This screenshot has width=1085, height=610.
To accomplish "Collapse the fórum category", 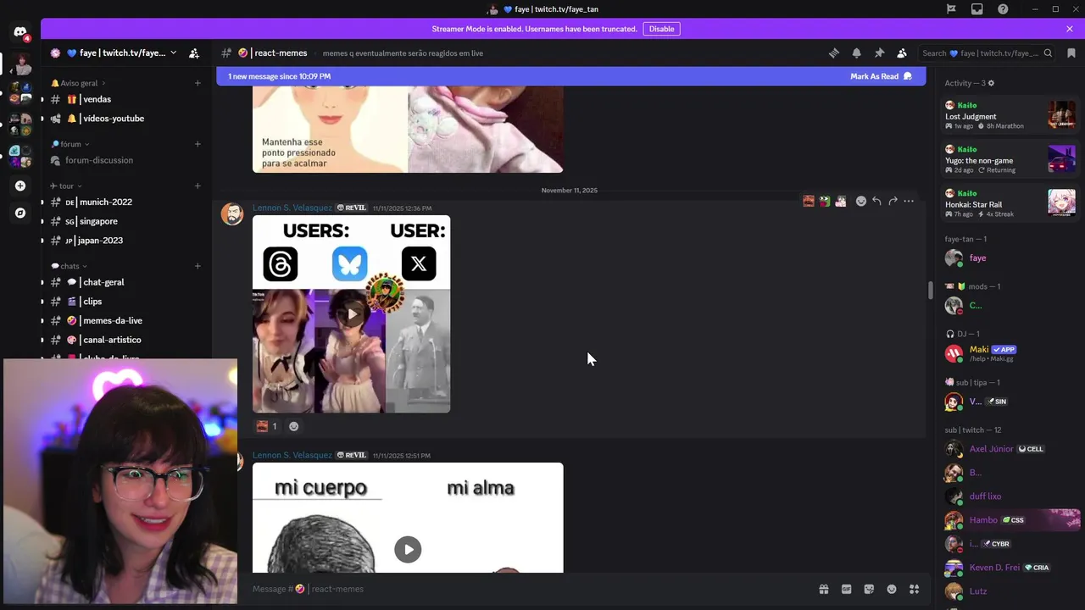I will [x=70, y=144].
